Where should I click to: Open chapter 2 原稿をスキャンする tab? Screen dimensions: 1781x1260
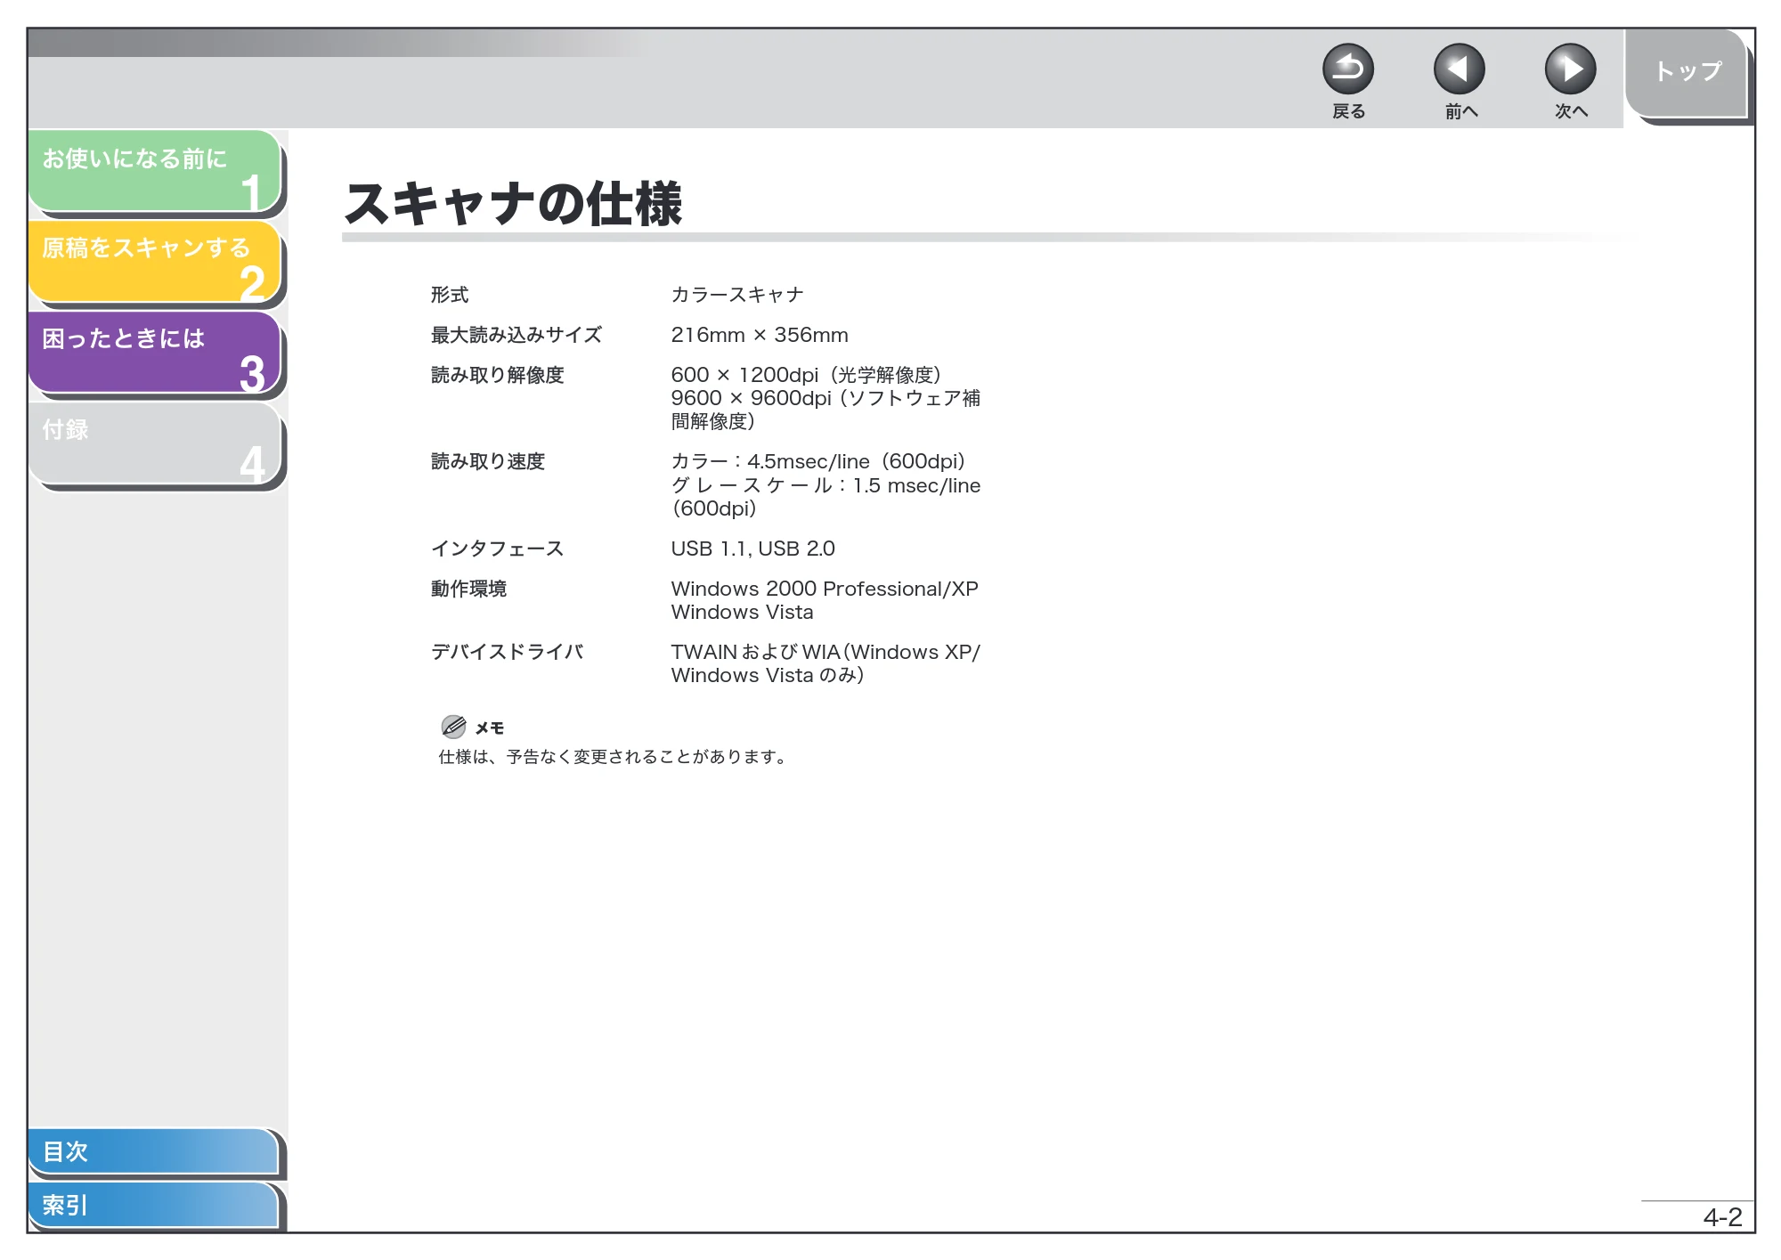pyautogui.click(x=155, y=262)
